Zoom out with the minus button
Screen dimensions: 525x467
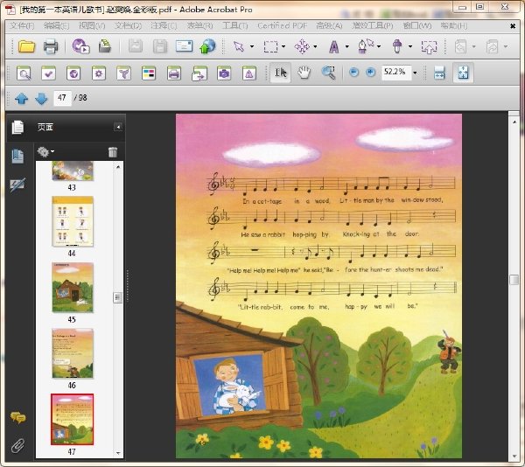coord(353,72)
